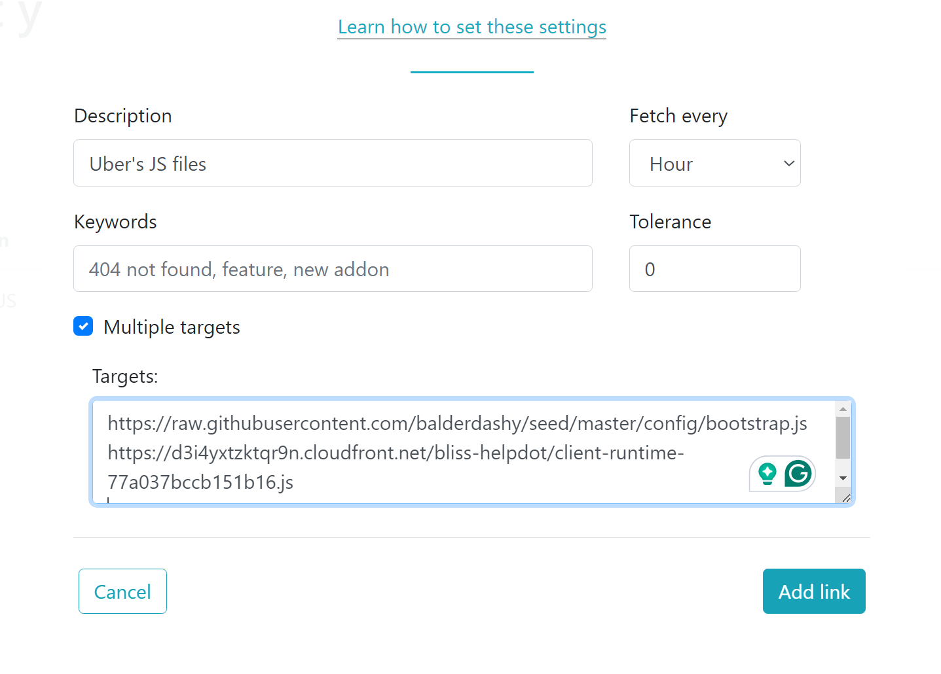Click the Grammarly G icon in Targets box
The width and height of the screenshot is (941, 674).
[x=798, y=473]
